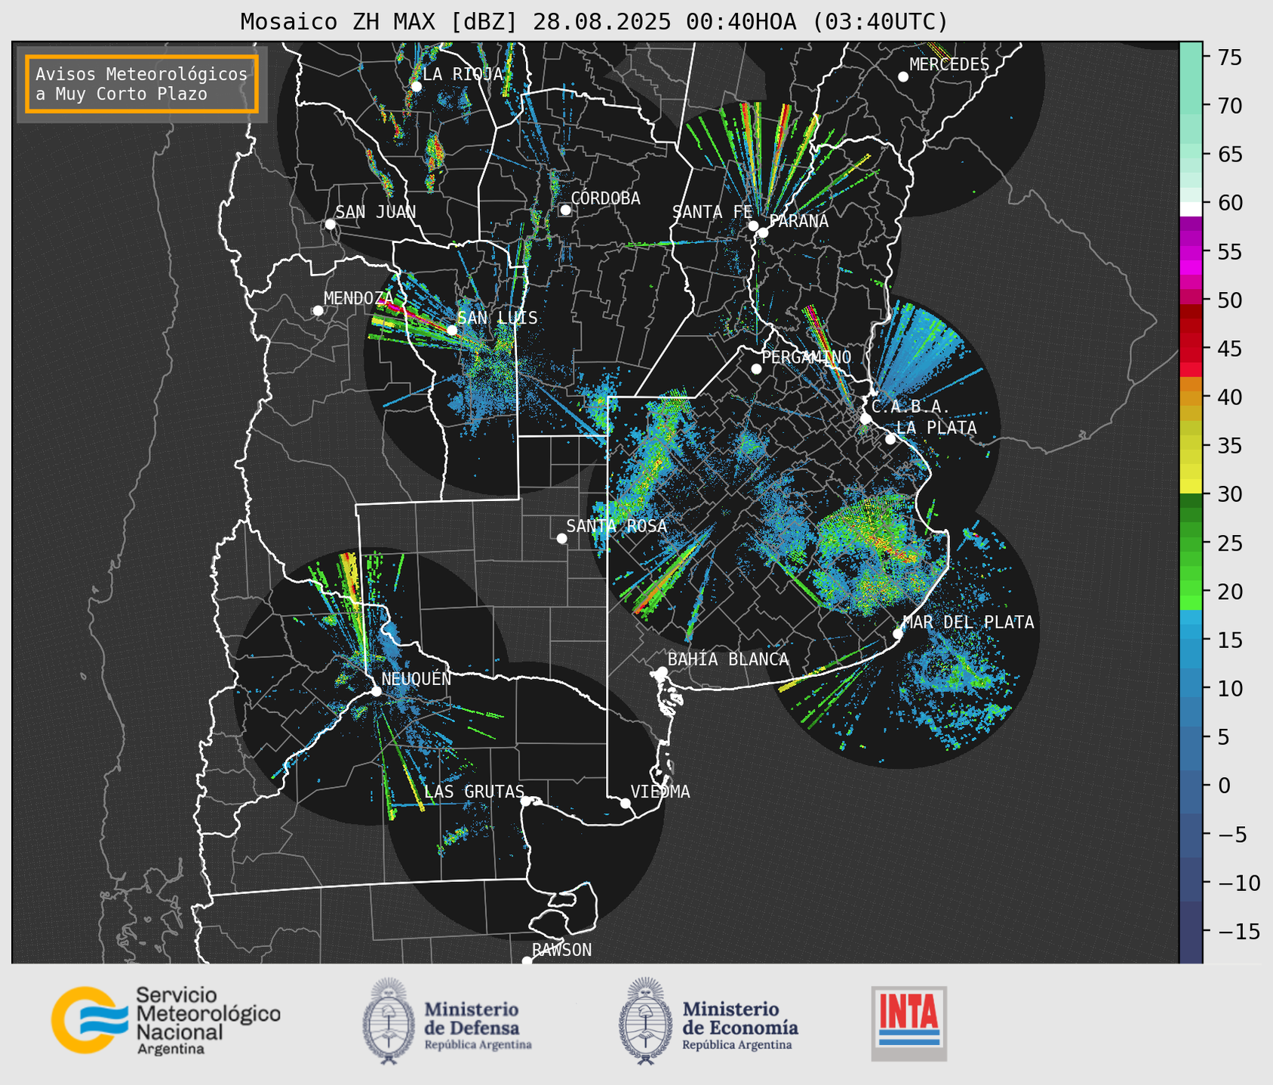Click the Pergamino city marker dot
Viewport: 1273px width, 1085px height.
point(756,369)
